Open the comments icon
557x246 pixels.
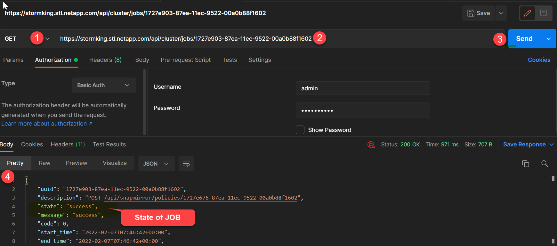(x=544, y=13)
